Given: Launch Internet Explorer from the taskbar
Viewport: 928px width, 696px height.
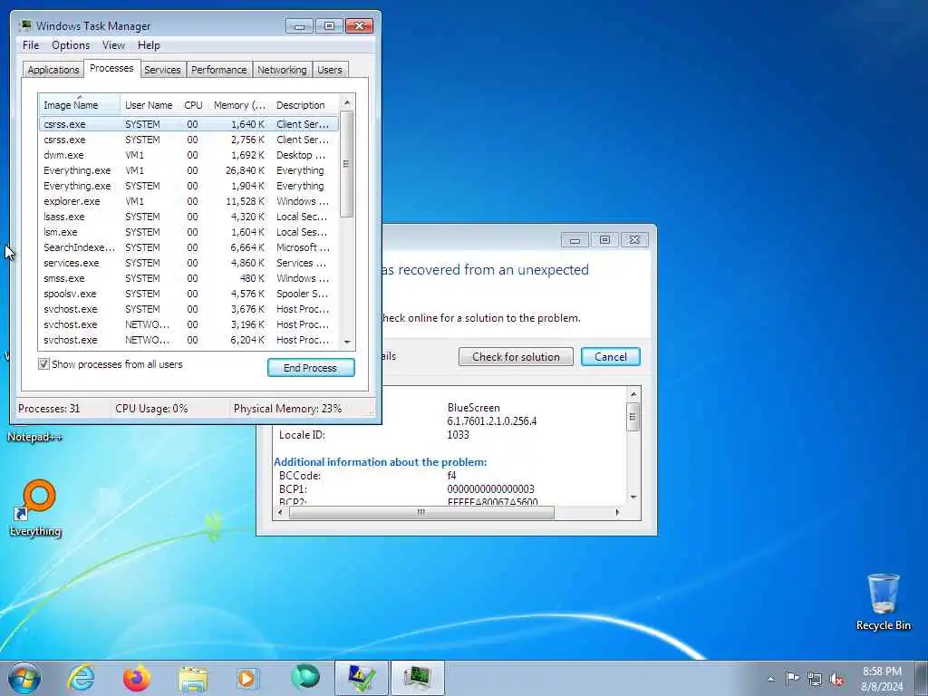Looking at the screenshot, I should [x=81, y=678].
